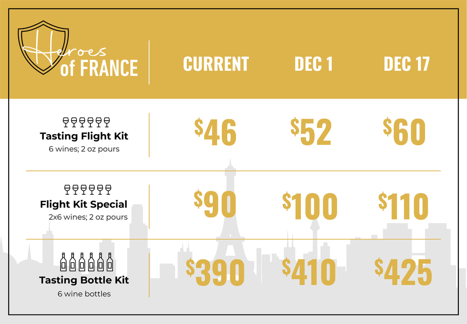Click the Tasting Bottle Kit title
The height and width of the screenshot is (324, 467).
click(x=84, y=280)
